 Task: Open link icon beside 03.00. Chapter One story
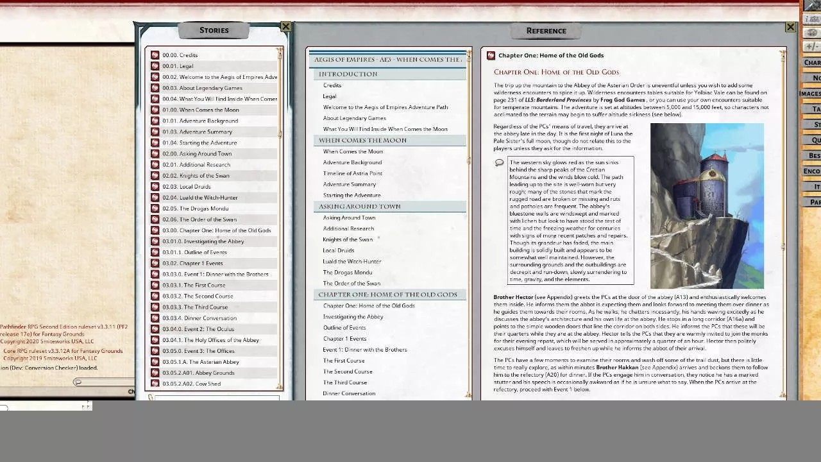point(155,230)
